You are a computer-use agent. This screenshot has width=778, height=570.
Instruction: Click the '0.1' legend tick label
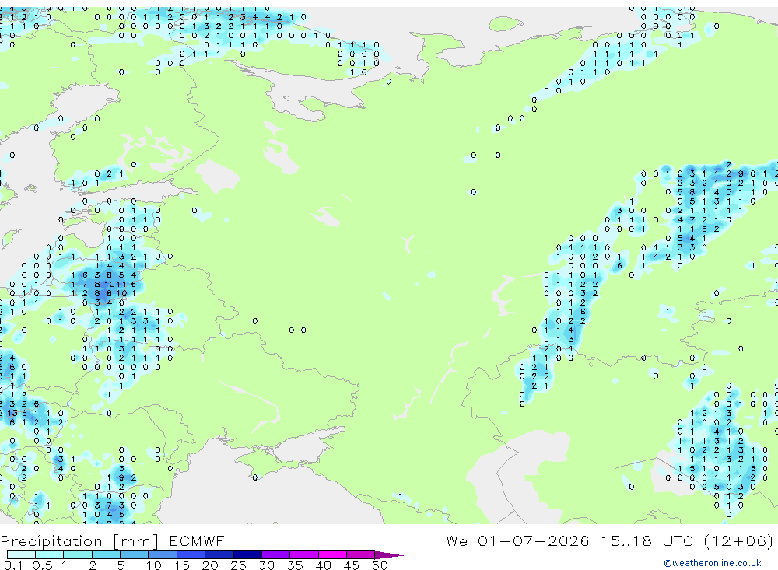(13, 565)
